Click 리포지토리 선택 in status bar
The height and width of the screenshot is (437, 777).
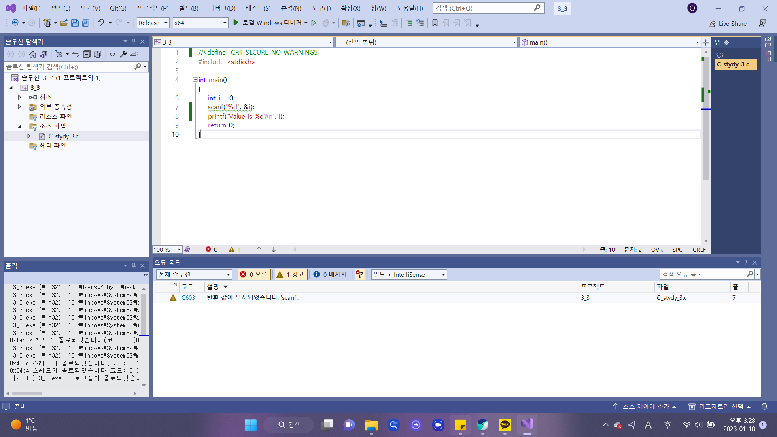coord(720,406)
